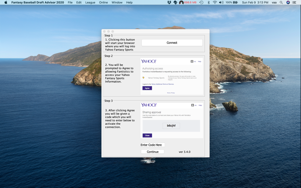
Task: Open Spotlight search magnifier icon
Action: 281,3
